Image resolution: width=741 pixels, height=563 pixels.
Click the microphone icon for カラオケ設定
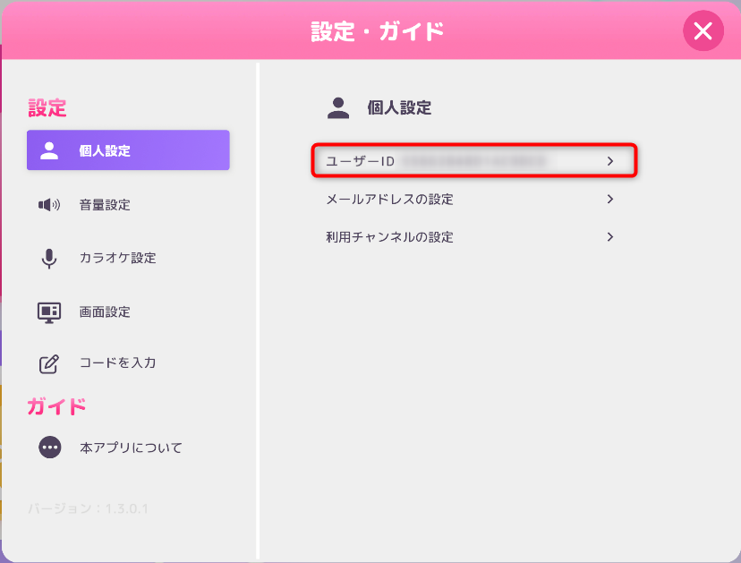pyautogui.click(x=49, y=259)
